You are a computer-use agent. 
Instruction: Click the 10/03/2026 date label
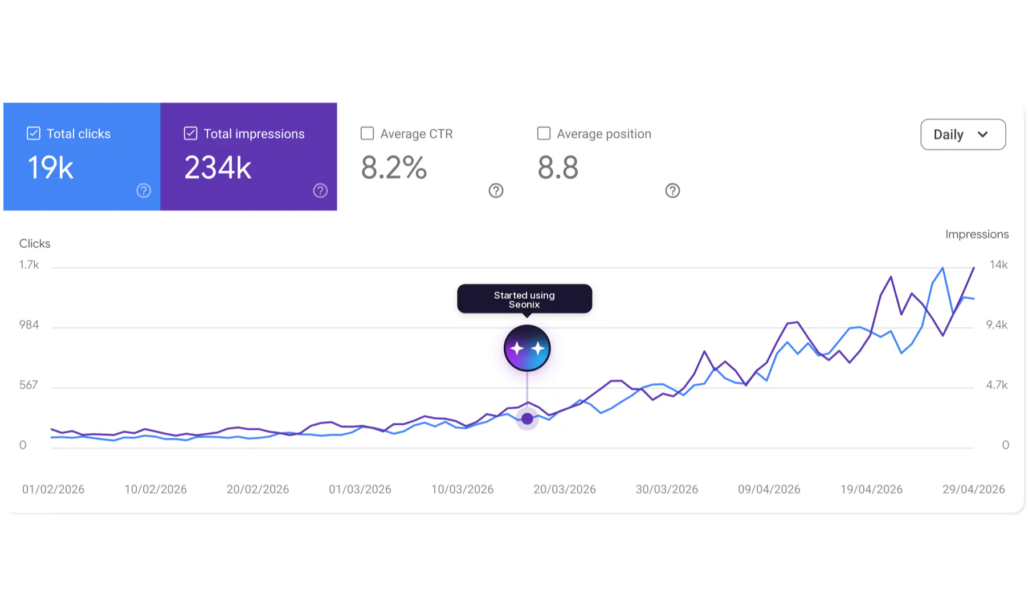click(462, 490)
